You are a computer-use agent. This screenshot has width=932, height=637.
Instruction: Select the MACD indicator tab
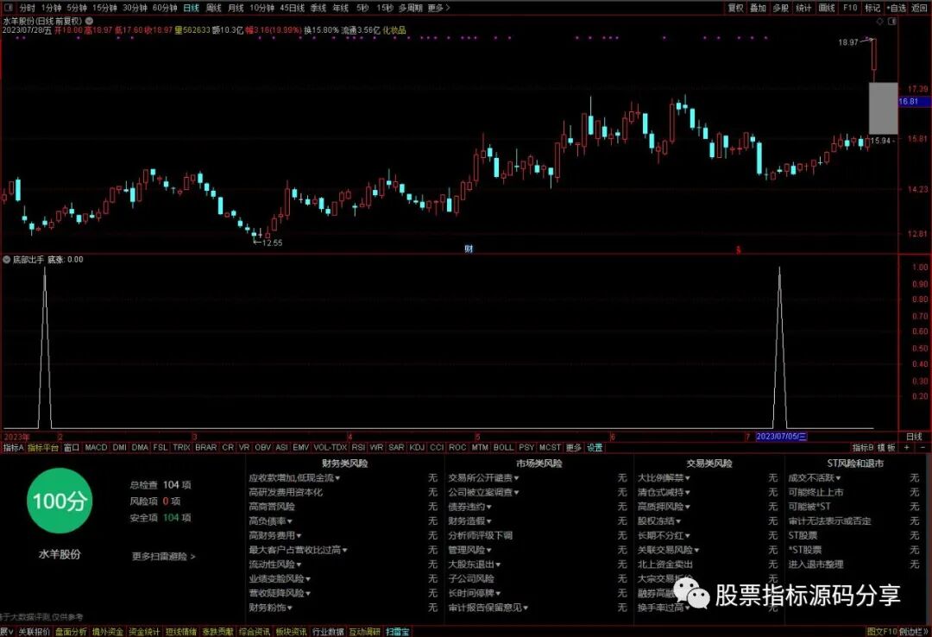[x=96, y=447]
